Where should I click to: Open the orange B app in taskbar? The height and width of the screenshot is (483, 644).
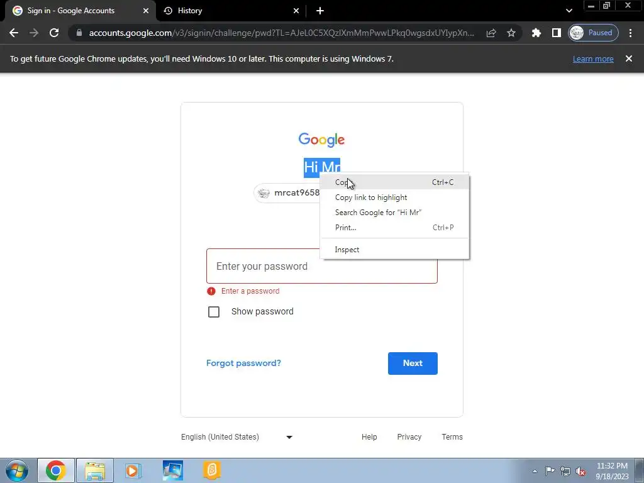212,470
